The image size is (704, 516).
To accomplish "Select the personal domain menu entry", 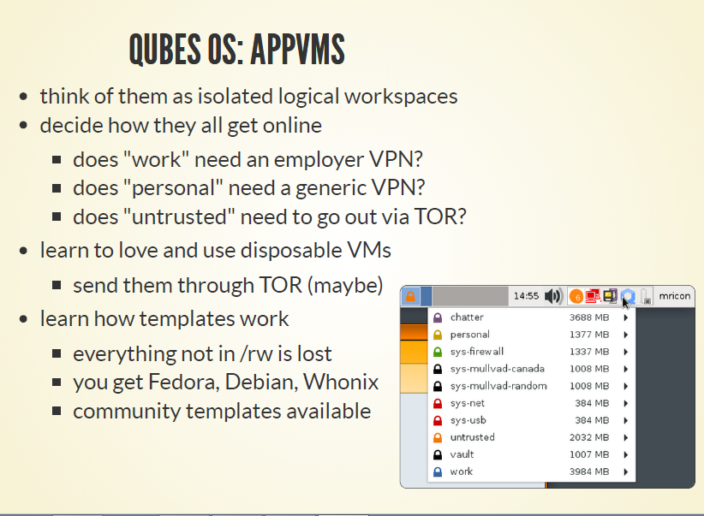I will pyautogui.click(x=532, y=335).
